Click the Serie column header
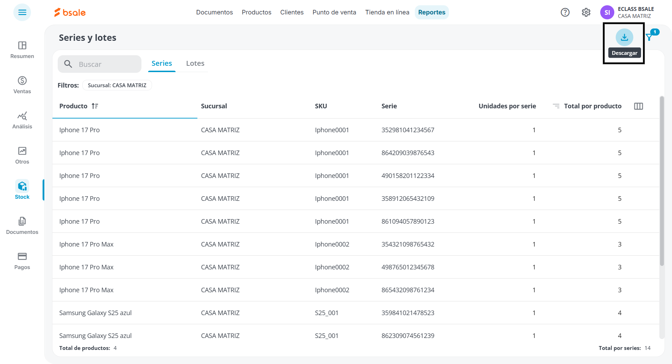 (x=389, y=106)
